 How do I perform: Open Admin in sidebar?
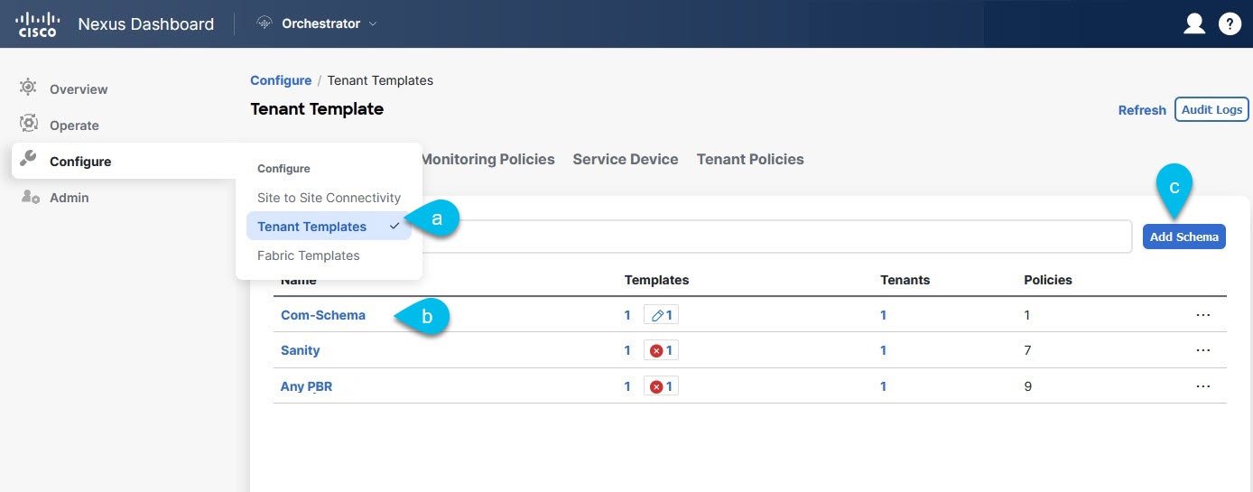tap(69, 198)
